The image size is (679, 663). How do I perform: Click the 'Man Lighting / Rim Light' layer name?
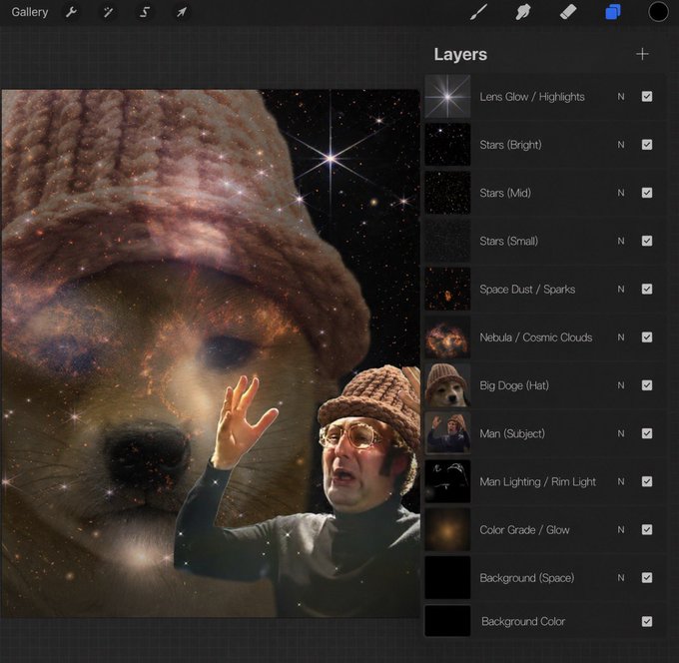pos(538,481)
